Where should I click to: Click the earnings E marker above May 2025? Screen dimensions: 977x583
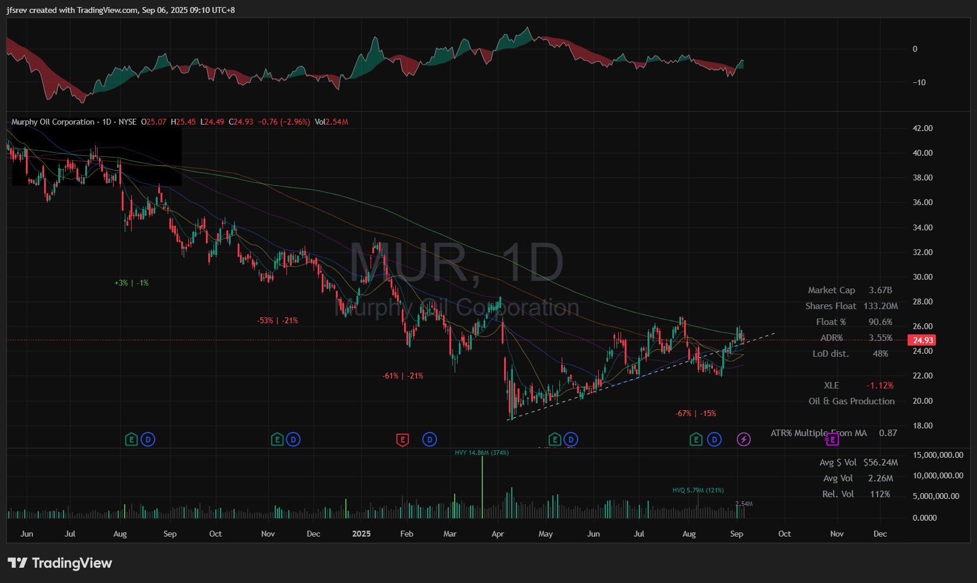tap(554, 439)
